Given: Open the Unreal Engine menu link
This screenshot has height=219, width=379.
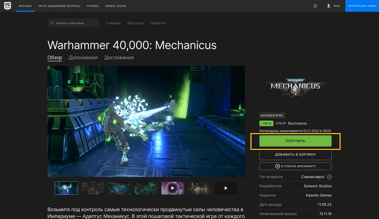Looking at the screenshot, I should (116, 6).
